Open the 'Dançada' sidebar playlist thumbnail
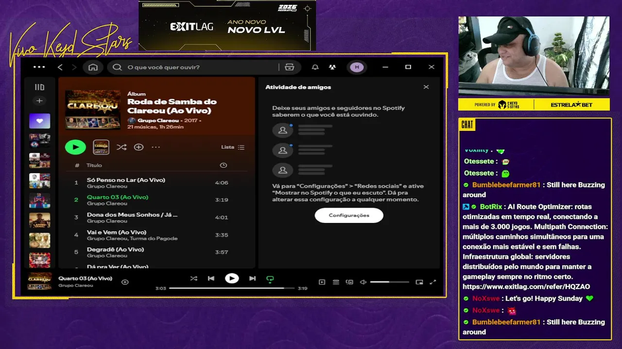622x349 pixels. (39, 260)
